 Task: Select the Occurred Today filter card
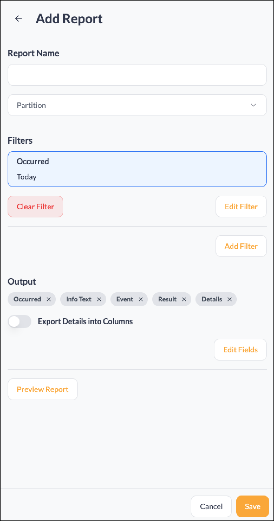click(137, 169)
